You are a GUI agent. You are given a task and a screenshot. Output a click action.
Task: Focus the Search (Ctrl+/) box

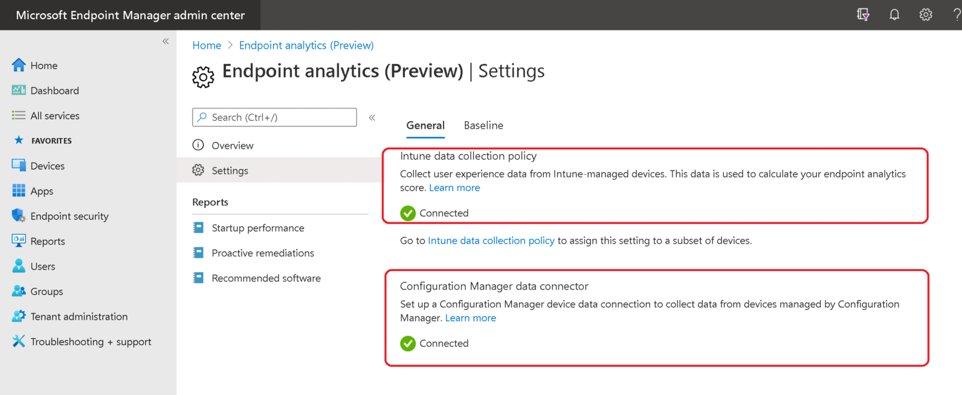[274, 117]
